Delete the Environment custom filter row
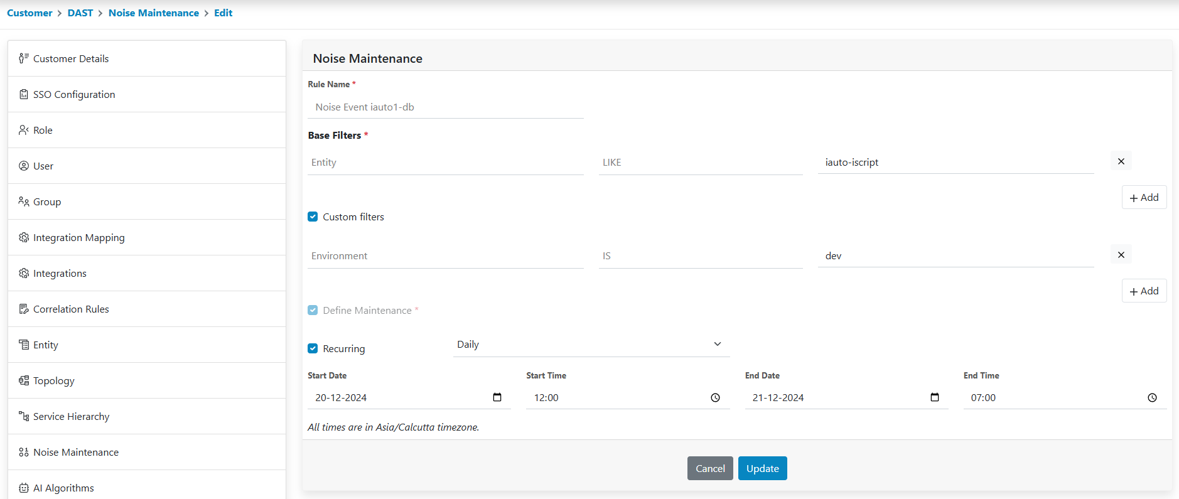1179x499 pixels. (1121, 255)
